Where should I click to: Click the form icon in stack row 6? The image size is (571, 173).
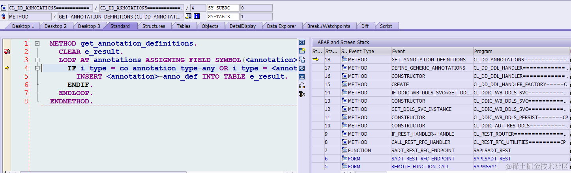(344, 159)
